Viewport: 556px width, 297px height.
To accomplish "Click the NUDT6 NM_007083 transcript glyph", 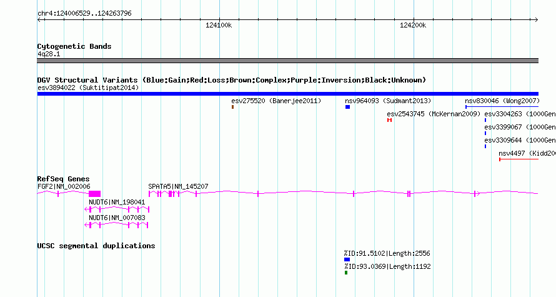I will 116,225.
